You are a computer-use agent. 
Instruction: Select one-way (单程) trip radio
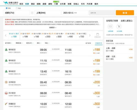click(x=7, y=8)
